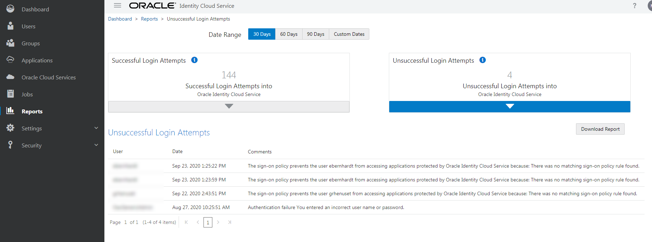The width and height of the screenshot is (652, 242).
Task: Open Reports in the sidebar
Action: tap(32, 111)
